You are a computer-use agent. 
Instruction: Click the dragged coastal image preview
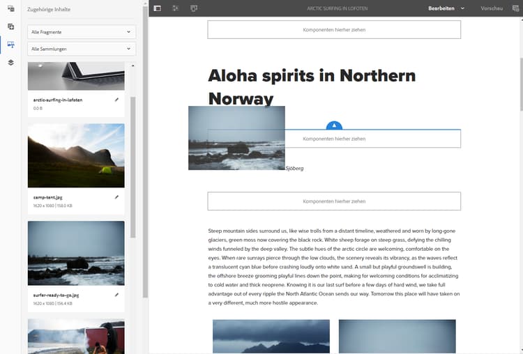coord(236,138)
